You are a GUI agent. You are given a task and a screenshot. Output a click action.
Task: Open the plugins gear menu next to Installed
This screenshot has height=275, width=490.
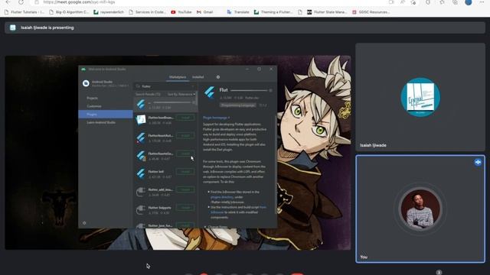pyautogui.click(x=218, y=77)
